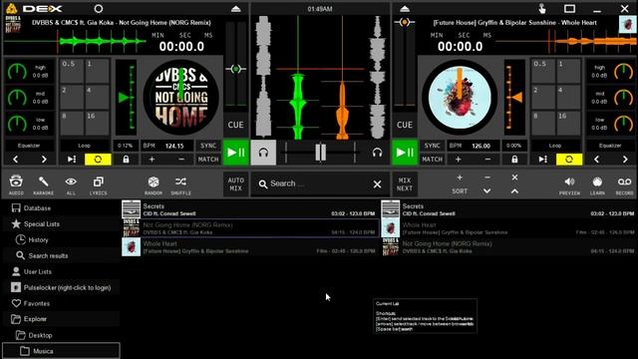
Task: Click the touch-mode hand icon in title bar
Action: [542, 9]
